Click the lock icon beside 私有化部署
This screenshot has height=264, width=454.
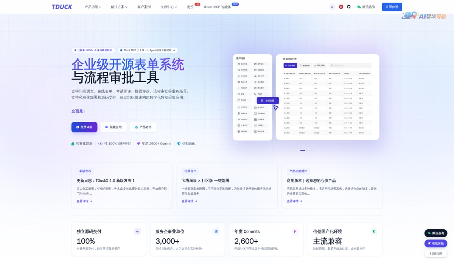(x=73, y=144)
